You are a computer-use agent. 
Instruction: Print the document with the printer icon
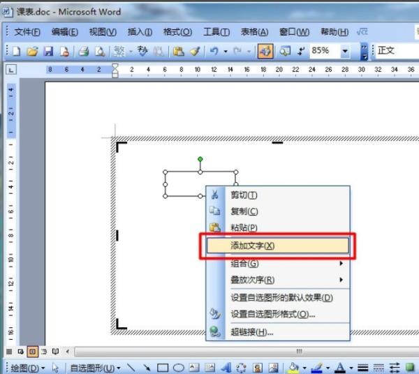[84, 51]
